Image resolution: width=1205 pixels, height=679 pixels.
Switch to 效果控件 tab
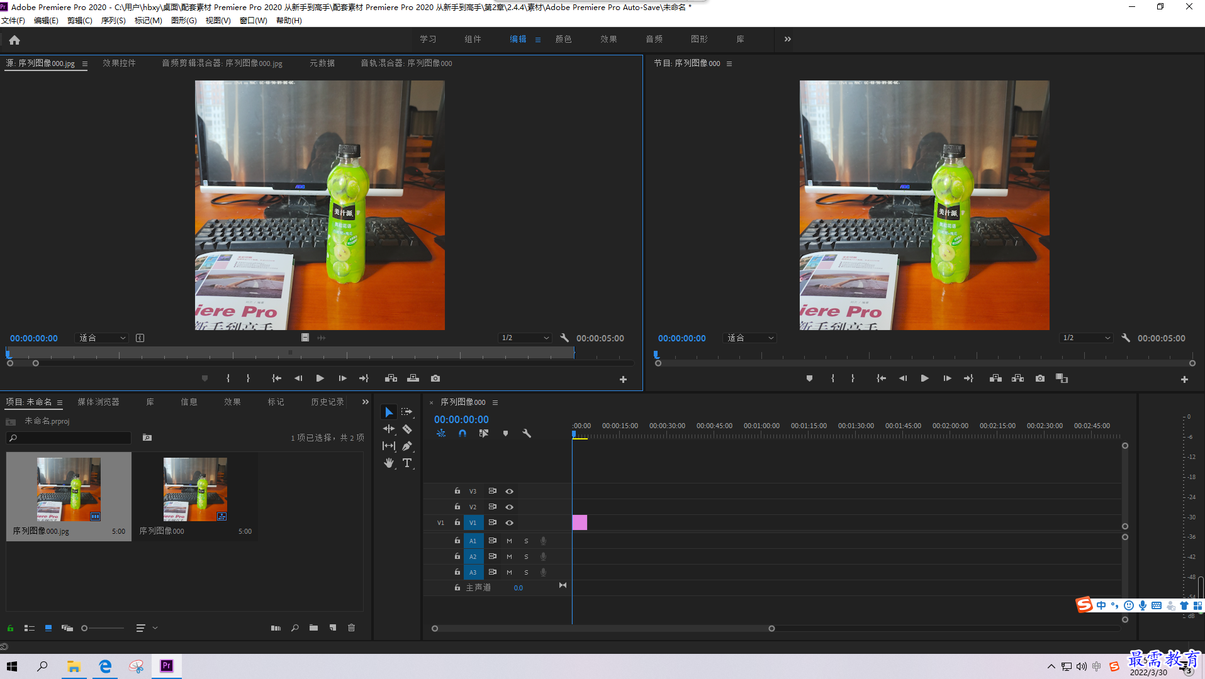click(x=120, y=63)
